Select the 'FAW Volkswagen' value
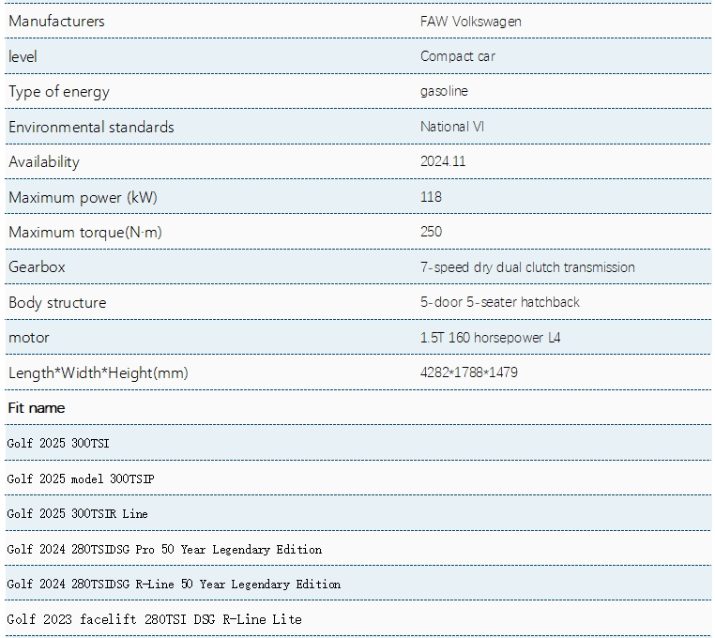This screenshot has width=715, height=638. pos(471,22)
